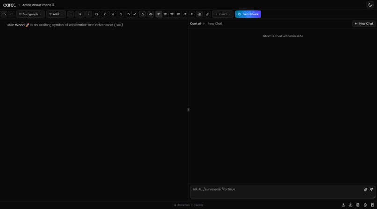377x209 pixels.
Task: Delete the document with trash icon
Action: tap(365, 205)
